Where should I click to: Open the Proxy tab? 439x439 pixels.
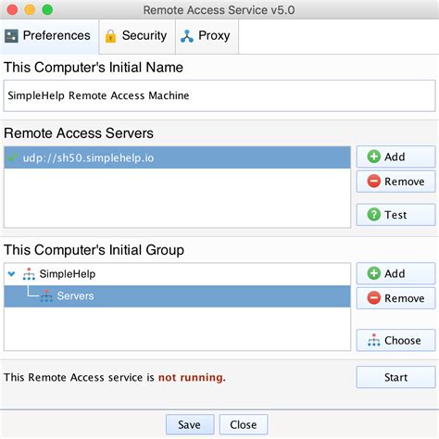(207, 36)
